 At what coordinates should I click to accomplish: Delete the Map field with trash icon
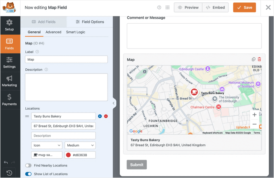point(259,59)
